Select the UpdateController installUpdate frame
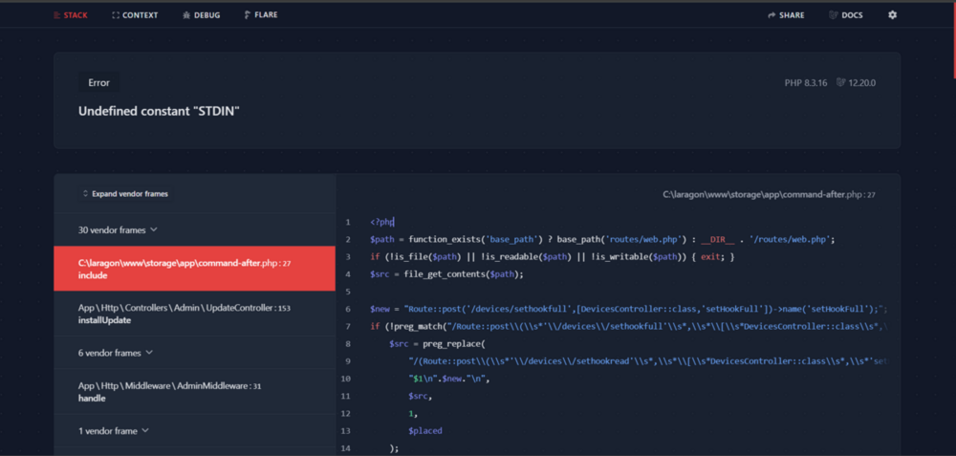This screenshot has width=956, height=456. tap(194, 314)
